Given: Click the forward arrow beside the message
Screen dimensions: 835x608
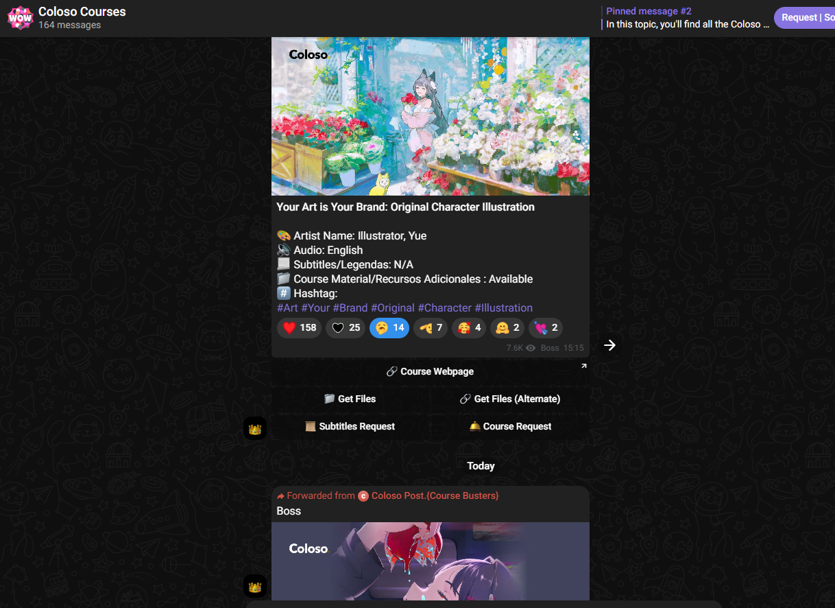Looking at the screenshot, I should tap(609, 345).
